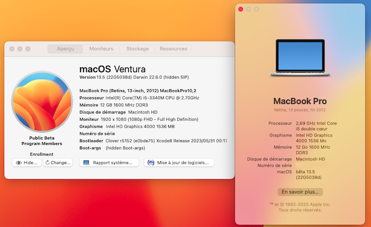Click the Bootloader Clover r5152 line
This screenshot has height=227, width=371.
153,141
